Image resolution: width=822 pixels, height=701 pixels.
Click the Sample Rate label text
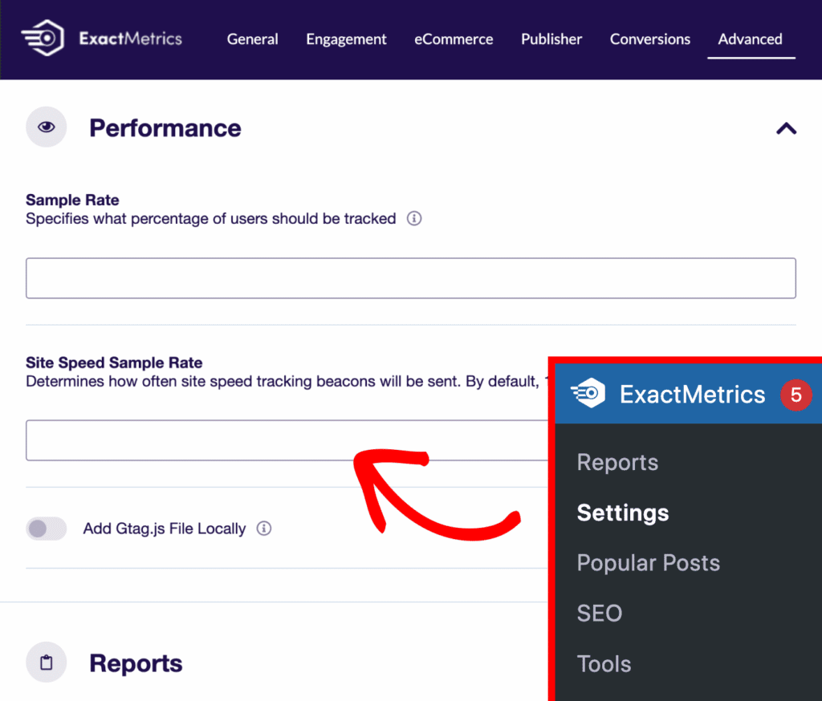(72, 201)
